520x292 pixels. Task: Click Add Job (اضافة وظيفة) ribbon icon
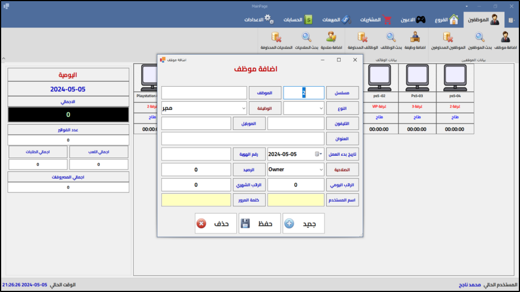[x=415, y=37]
